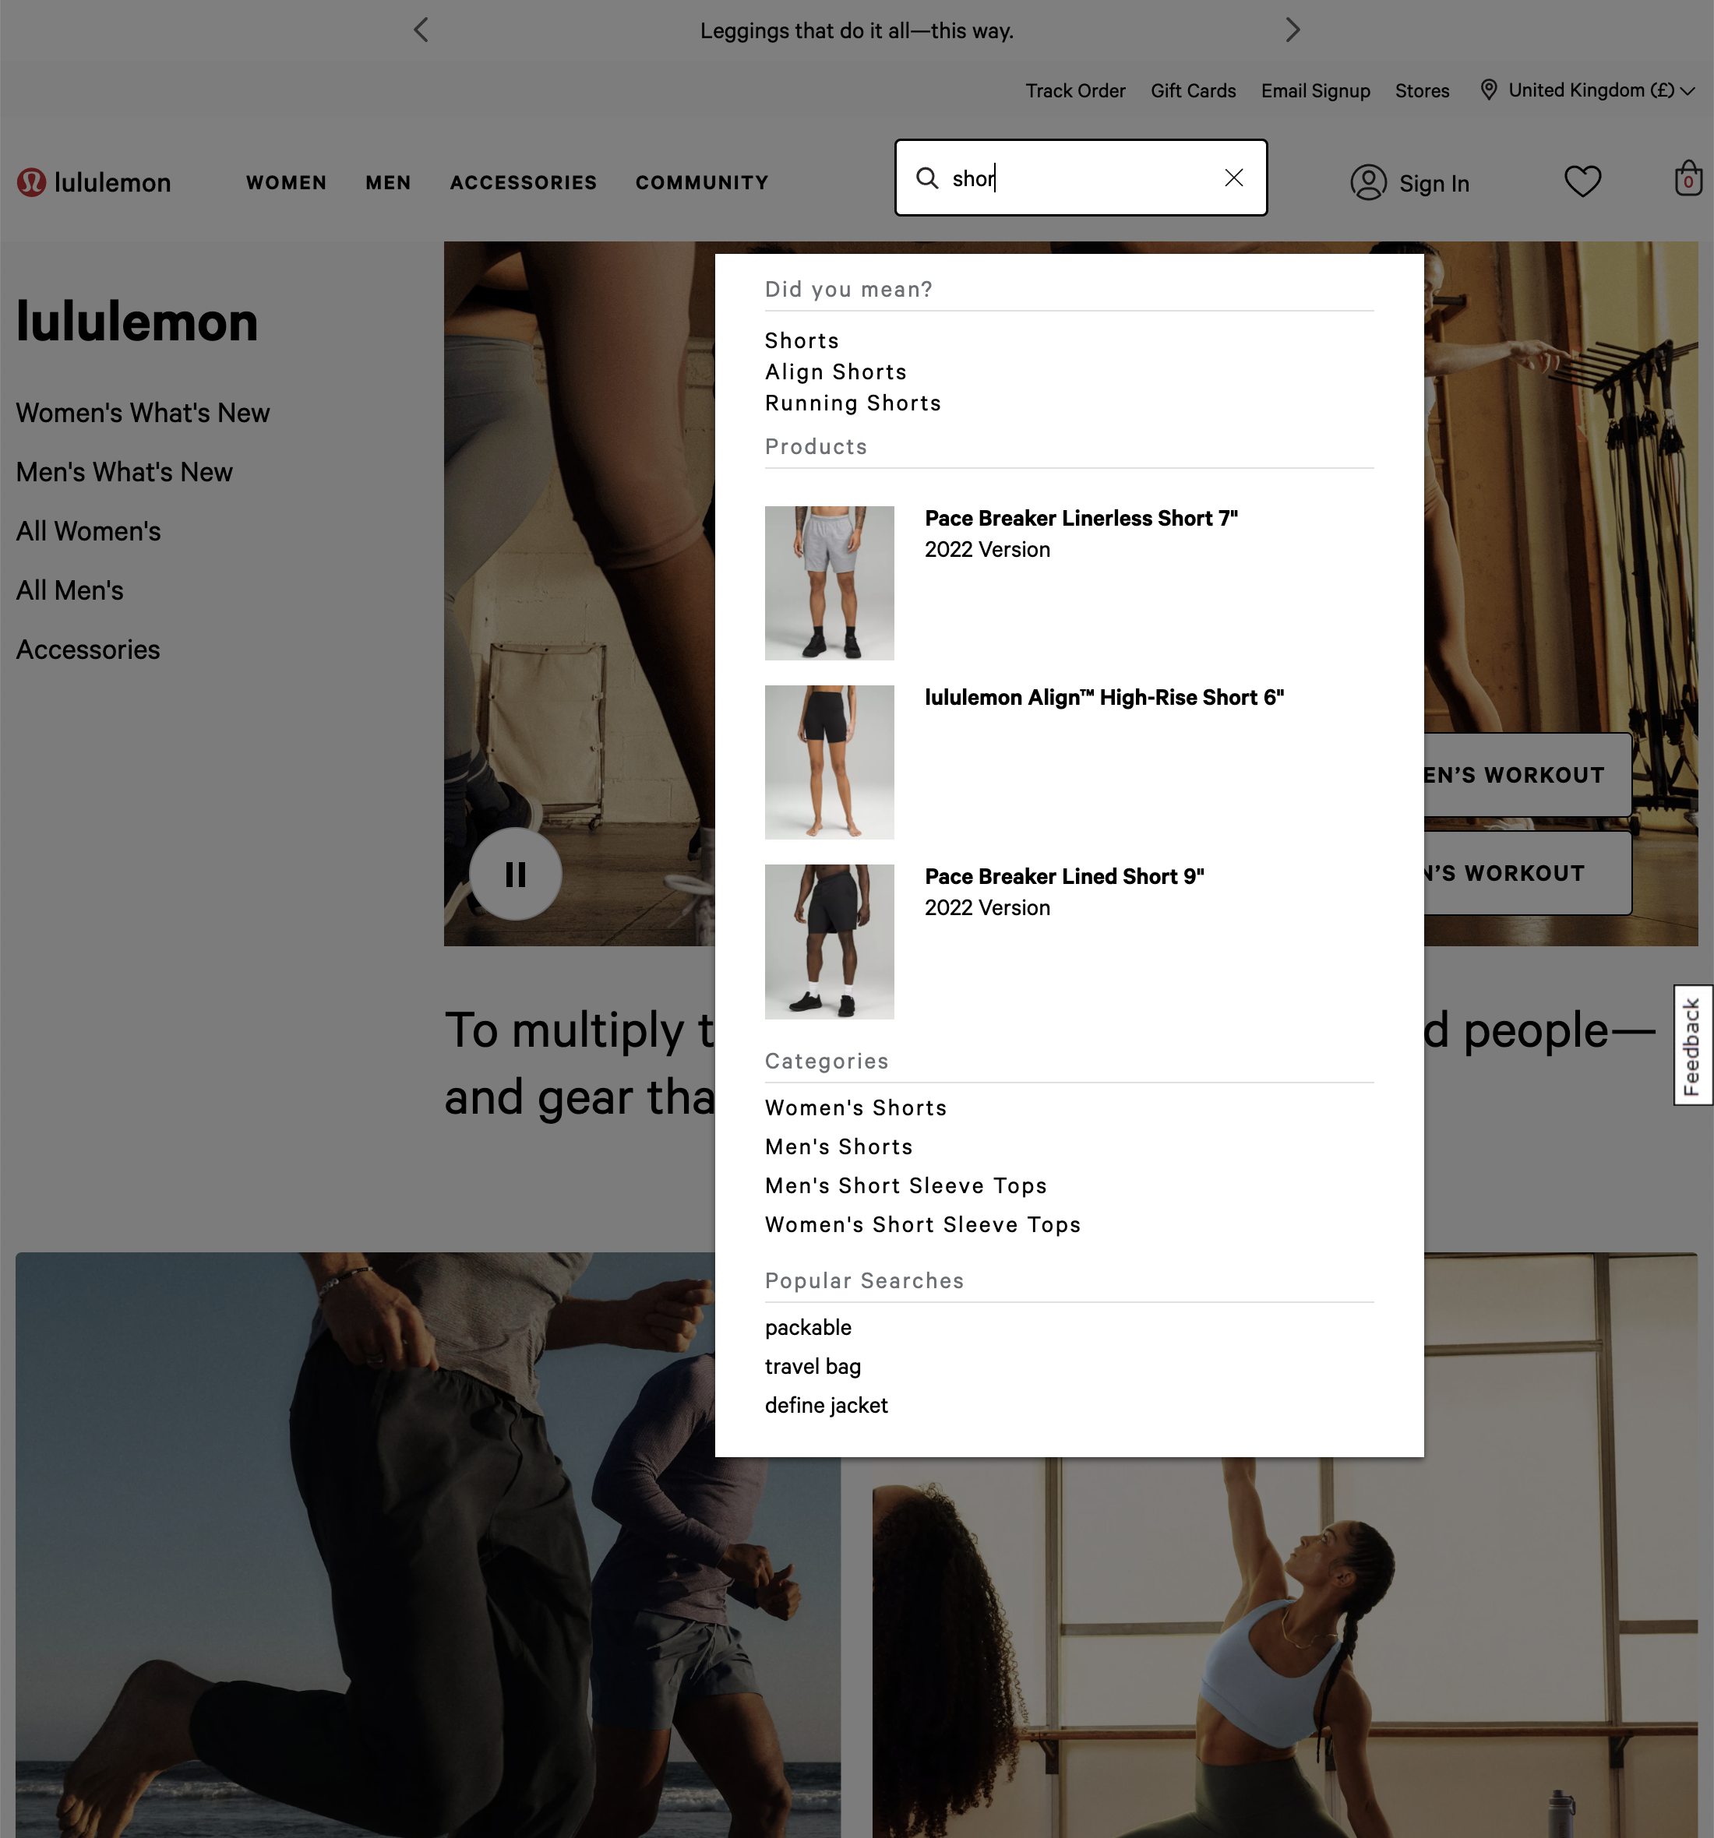Image resolution: width=1714 pixels, height=1838 pixels.
Task: Open the COMMUNITY menu
Action: (701, 183)
